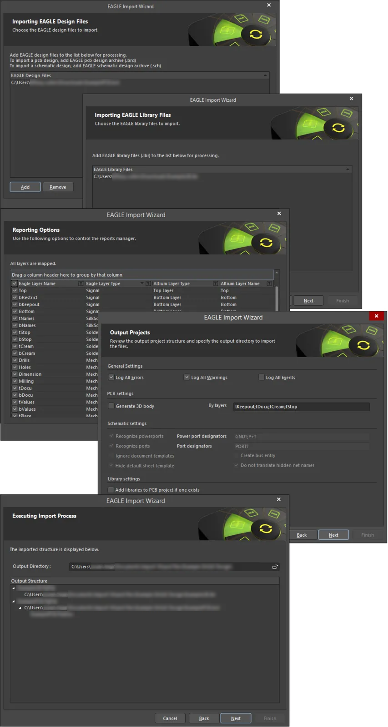
Task: Browse for folder in Output Directory field
Action: (275, 567)
